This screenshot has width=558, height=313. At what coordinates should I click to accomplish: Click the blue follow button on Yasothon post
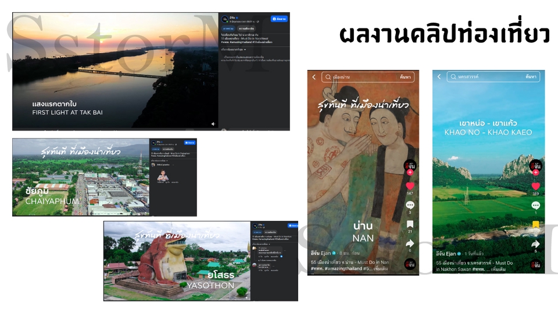293,225
